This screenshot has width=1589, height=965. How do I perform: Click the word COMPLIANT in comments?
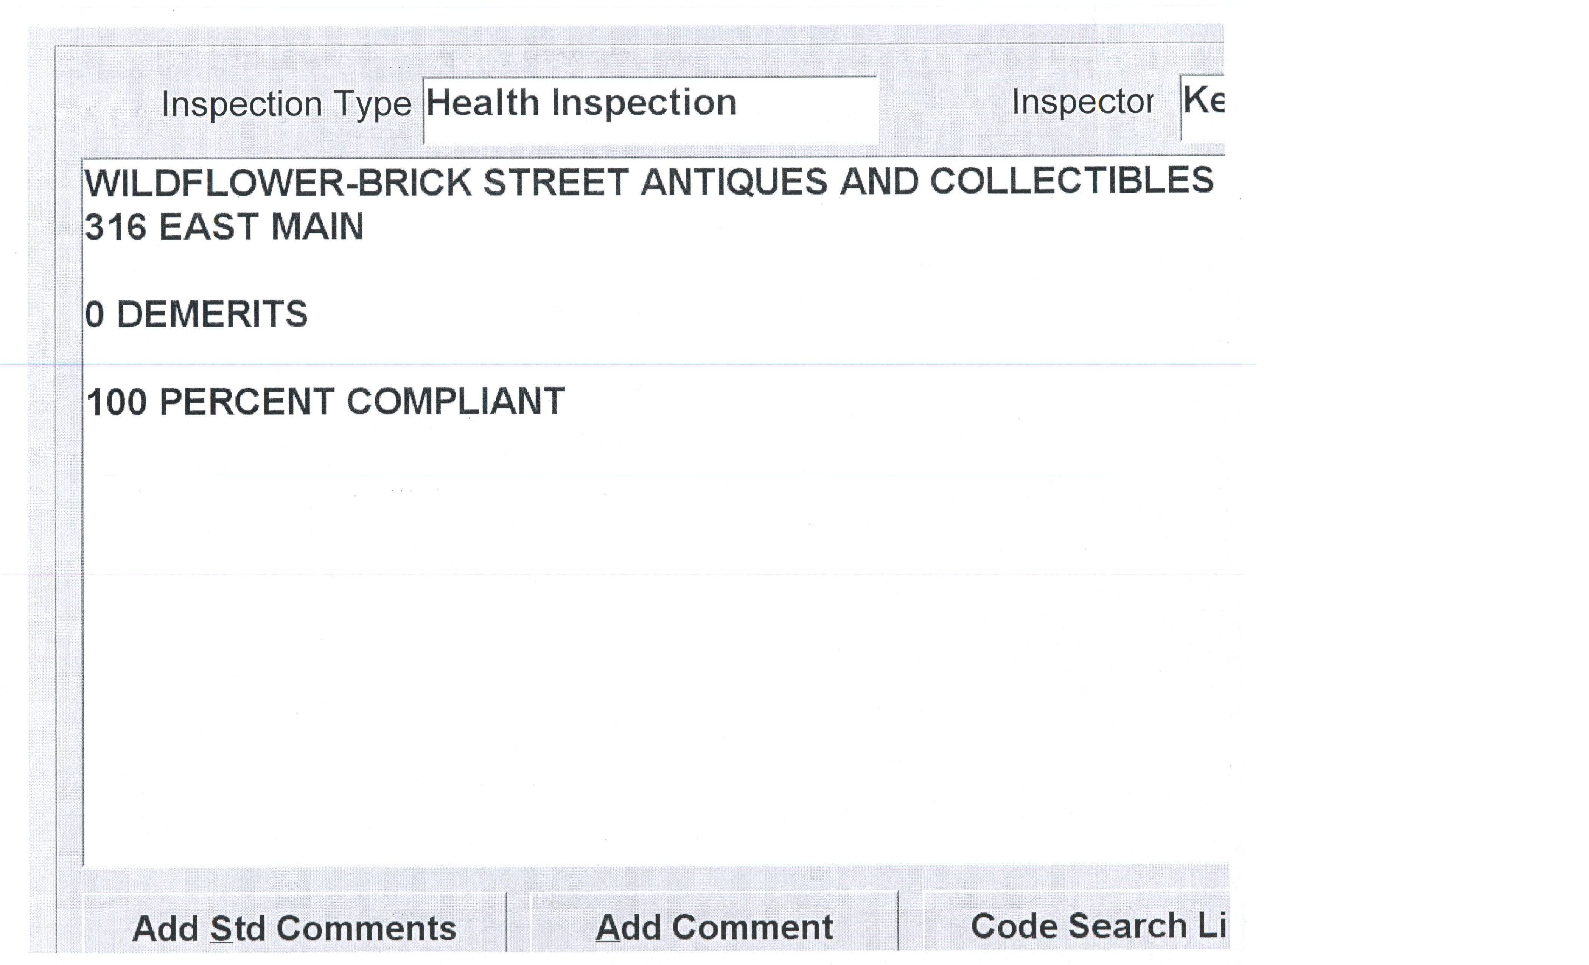tap(455, 402)
